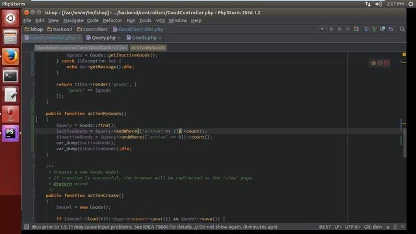
Task: Click 'Do not show again' in status message
Action: coord(220,227)
